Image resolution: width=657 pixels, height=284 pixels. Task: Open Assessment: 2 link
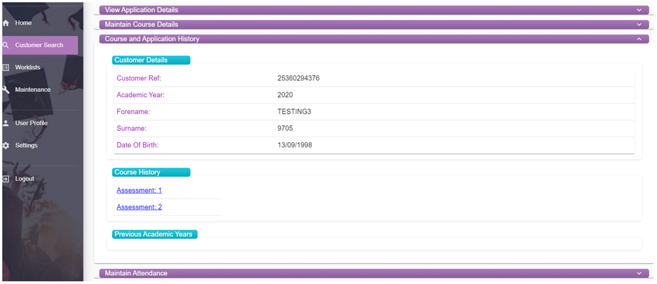pos(139,207)
